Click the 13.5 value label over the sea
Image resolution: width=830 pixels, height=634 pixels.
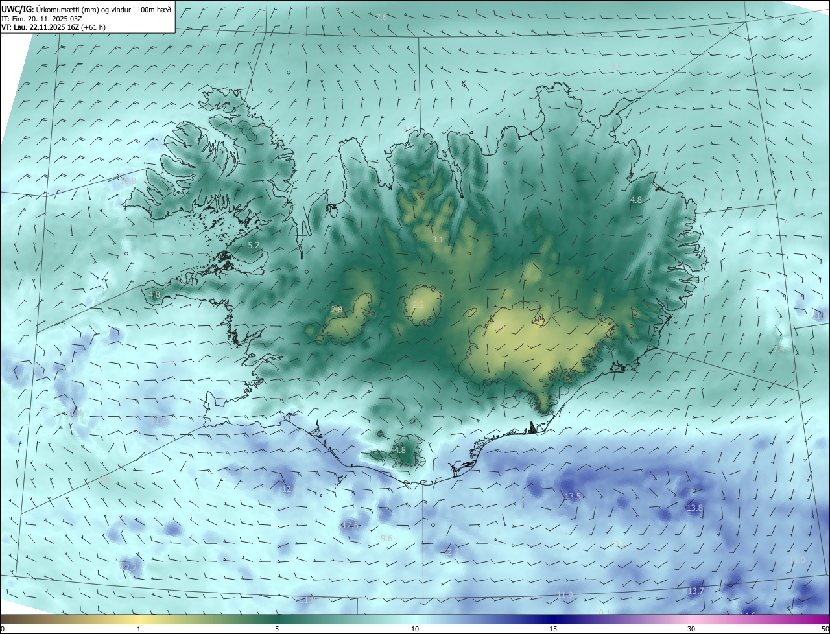click(x=573, y=496)
